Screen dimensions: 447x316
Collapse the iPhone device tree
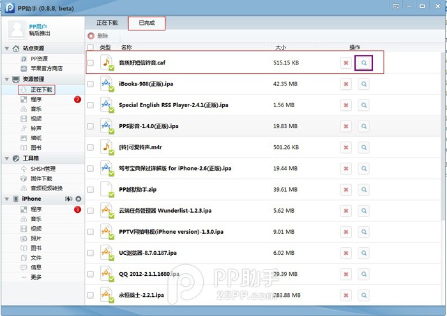coord(6,199)
